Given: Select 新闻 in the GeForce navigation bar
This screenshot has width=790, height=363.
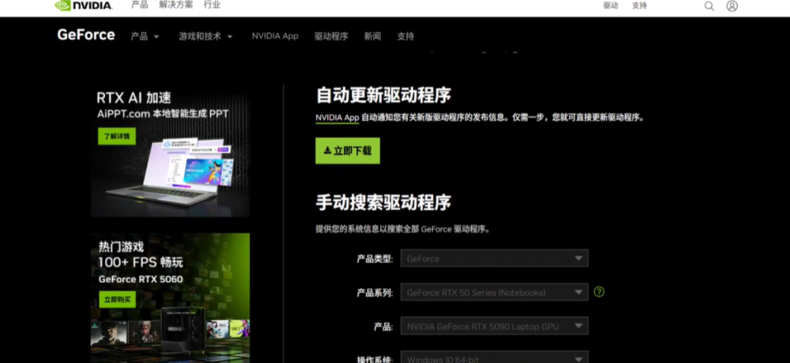Looking at the screenshot, I should click(373, 36).
